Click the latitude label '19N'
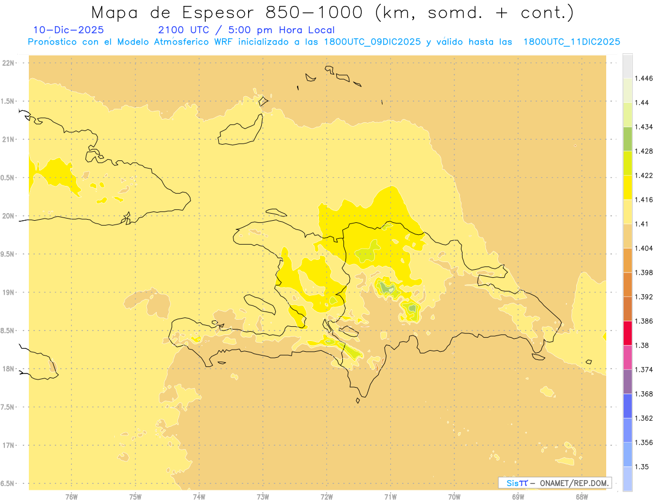The image size is (653, 504). tap(8, 293)
